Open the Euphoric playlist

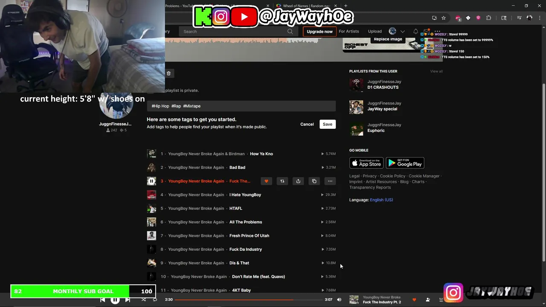[x=376, y=130]
